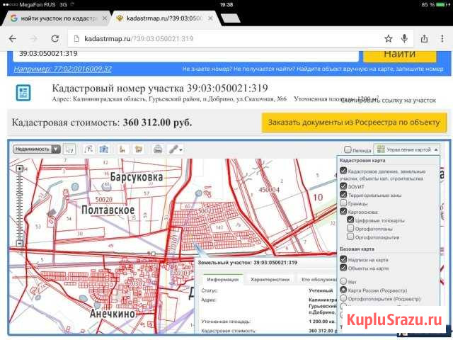The image size is (453, 340).
Task: Open the example link 77:02:0016009:32
Action: 63,69
